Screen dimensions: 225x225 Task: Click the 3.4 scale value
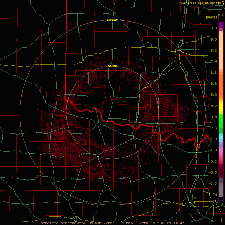pos(214,117)
